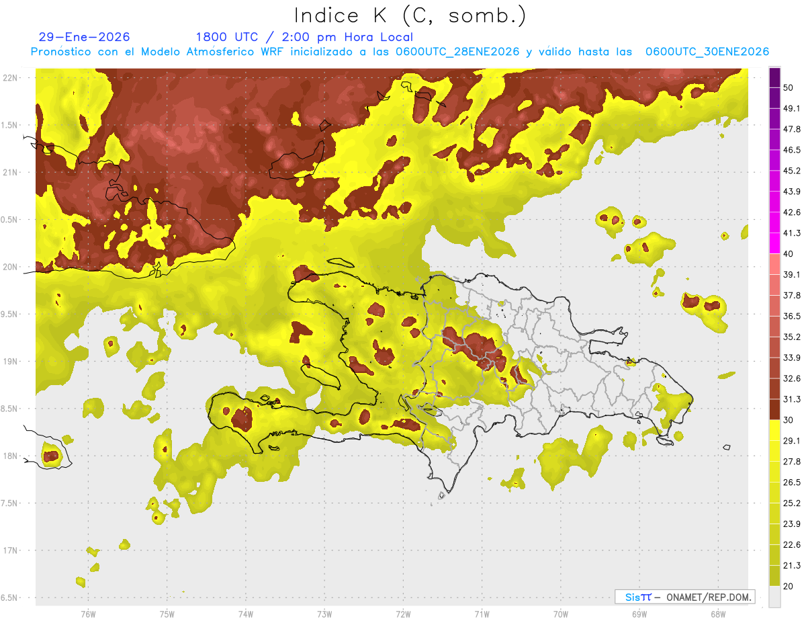Image resolution: width=806 pixels, height=623 pixels.
Task: Click the "Indice K (C, somb.)" title
Action: (x=410, y=15)
